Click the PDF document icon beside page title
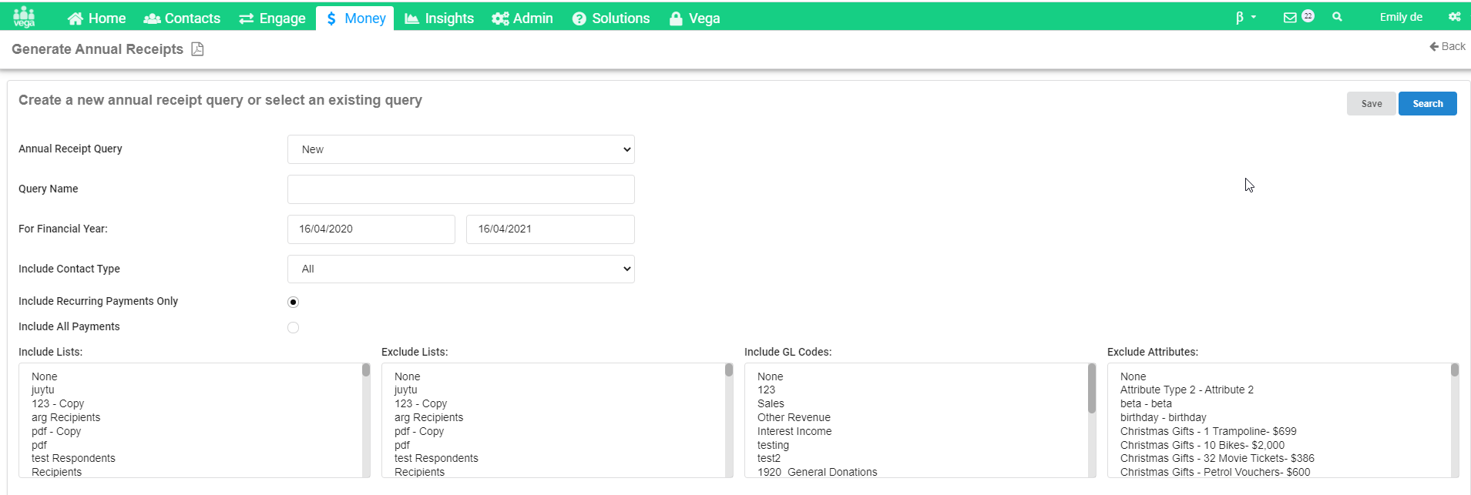This screenshot has width=1471, height=495. (197, 49)
